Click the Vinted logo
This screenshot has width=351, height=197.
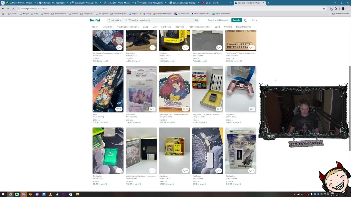coord(95,20)
